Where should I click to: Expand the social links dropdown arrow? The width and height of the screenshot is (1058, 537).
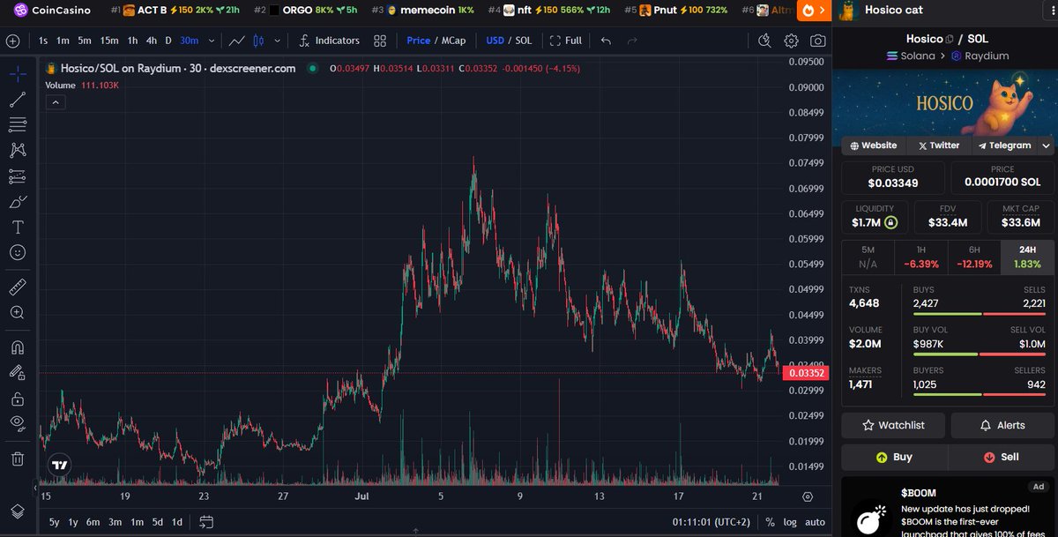click(1046, 145)
